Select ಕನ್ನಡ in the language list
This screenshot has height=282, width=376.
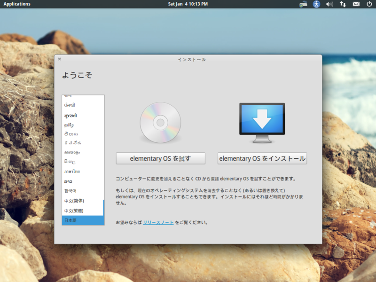coord(83,143)
